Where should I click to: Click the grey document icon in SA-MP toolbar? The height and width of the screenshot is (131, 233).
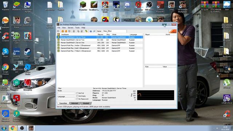(x=74, y=31)
